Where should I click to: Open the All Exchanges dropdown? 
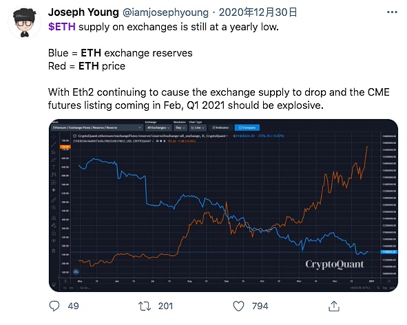pos(158,127)
